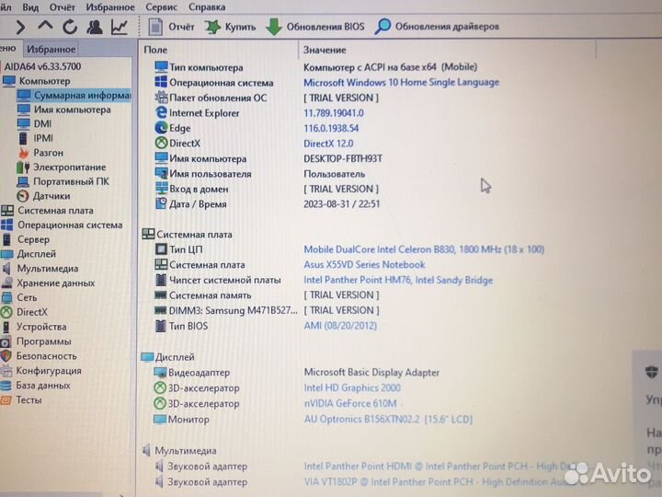Open the nVIDIA GeForce 610M link
662x497 pixels.
tap(350, 404)
